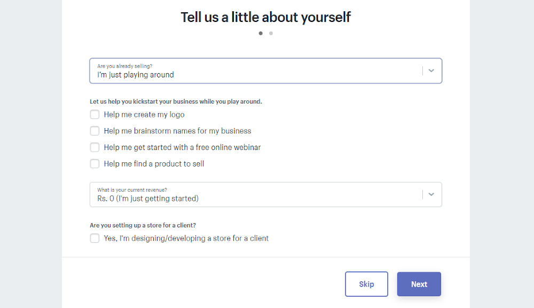Check "Help me brainstorm names for my business"
This screenshot has height=308, width=534.
(95, 131)
